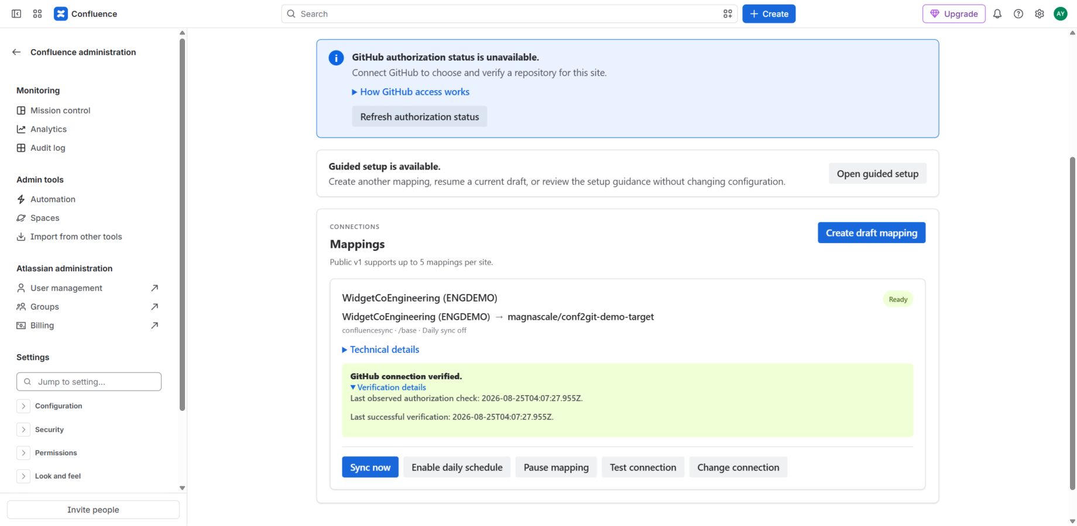Open the settings gear icon

(1040, 13)
